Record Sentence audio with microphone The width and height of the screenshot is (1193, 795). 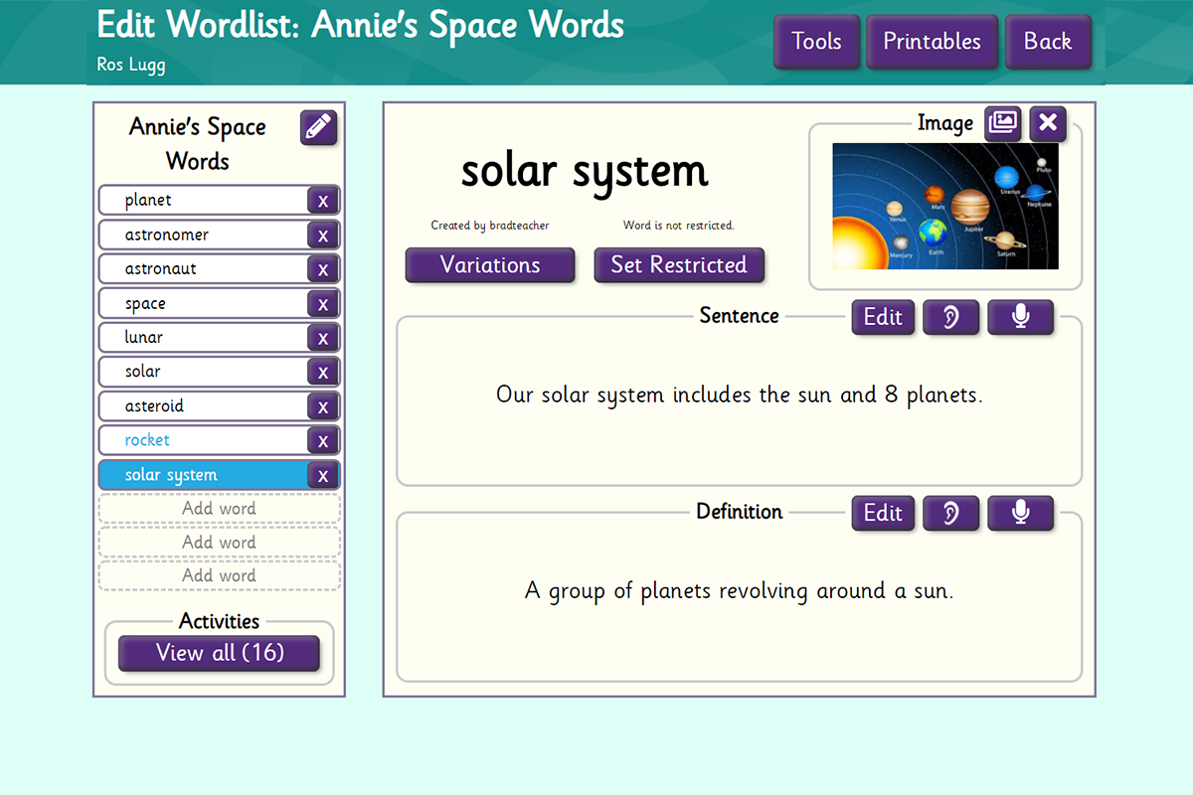click(1019, 317)
